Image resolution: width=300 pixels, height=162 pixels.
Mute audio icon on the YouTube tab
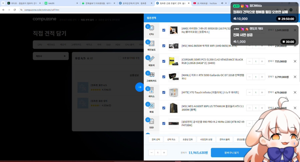tap(222, 3)
